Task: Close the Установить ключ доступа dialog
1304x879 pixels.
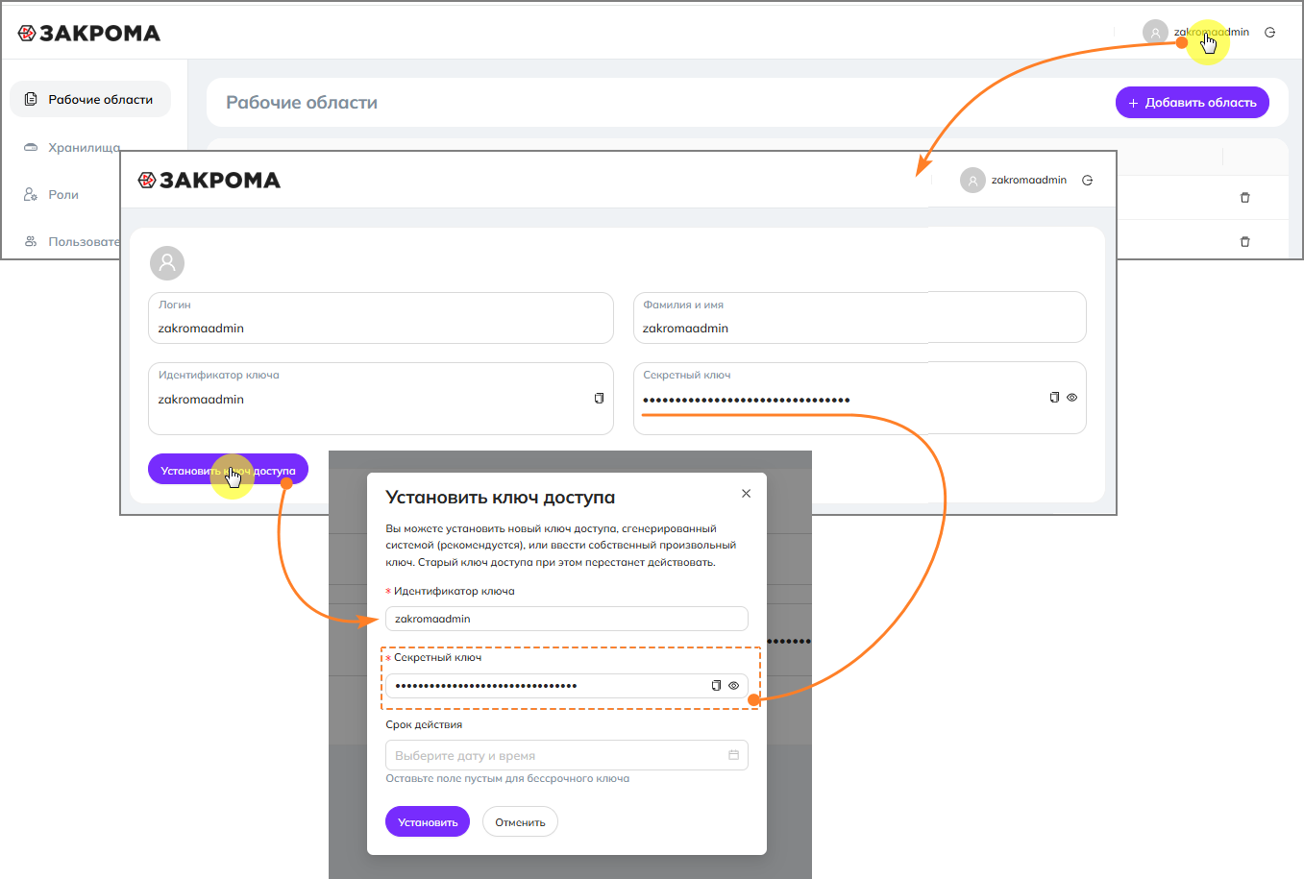Action: point(746,494)
